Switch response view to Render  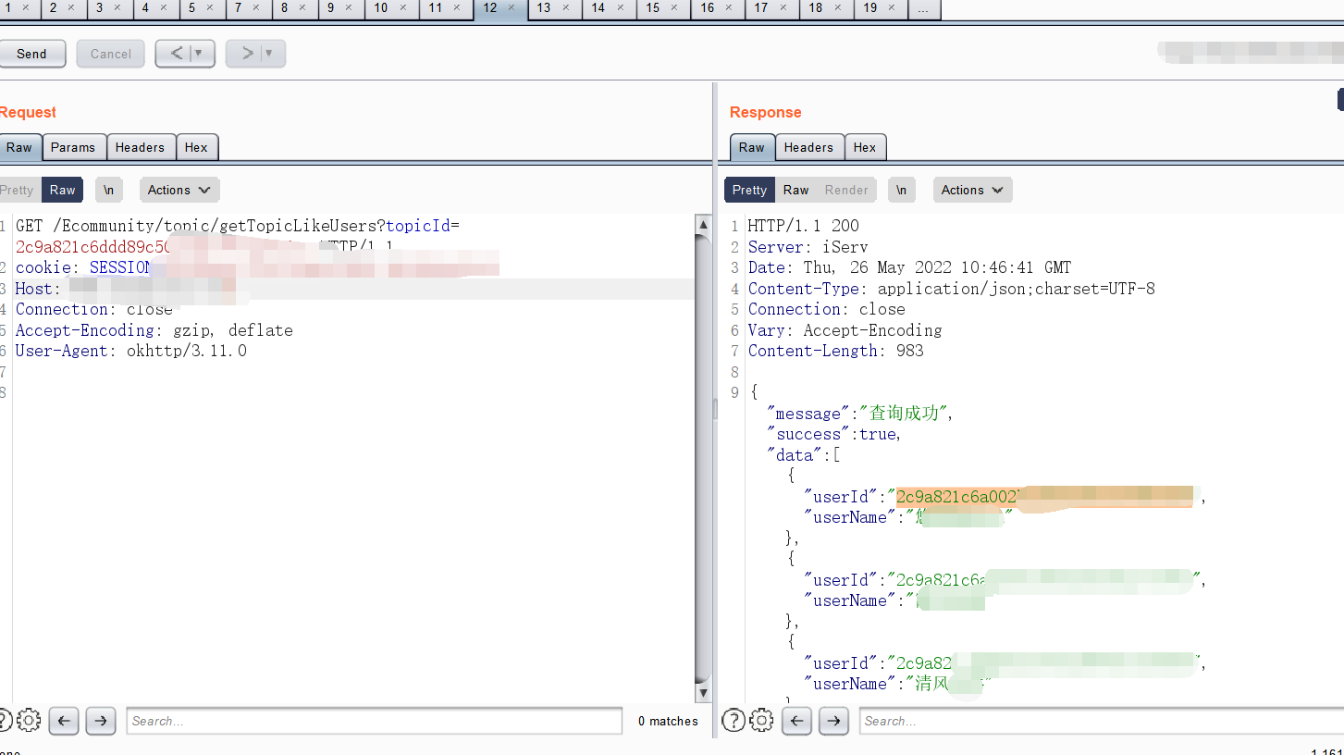[846, 190]
